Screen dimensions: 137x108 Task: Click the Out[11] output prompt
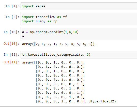click(x=11, y=62)
